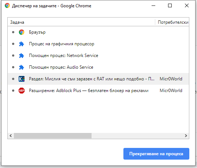Select the Раздел: Мисля че съм заразен row

[x=98, y=79]
